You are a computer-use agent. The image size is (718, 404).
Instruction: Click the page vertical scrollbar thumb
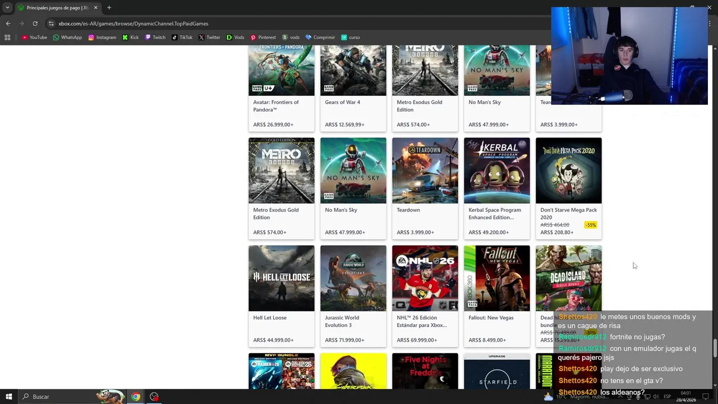(715, 348)
